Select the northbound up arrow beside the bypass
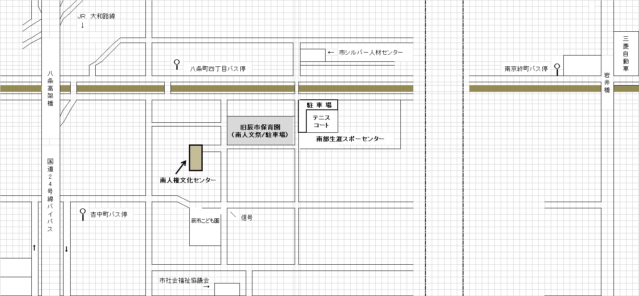639x296 pixels. pos(34,248)
